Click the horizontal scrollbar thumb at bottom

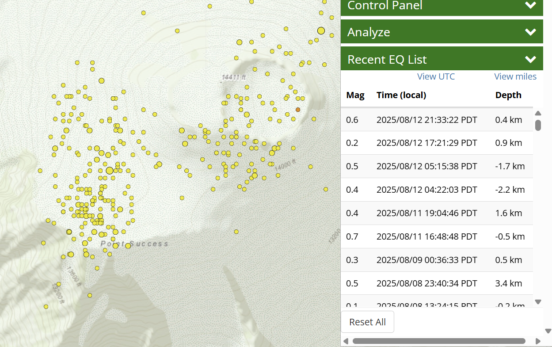click(438, 341)
